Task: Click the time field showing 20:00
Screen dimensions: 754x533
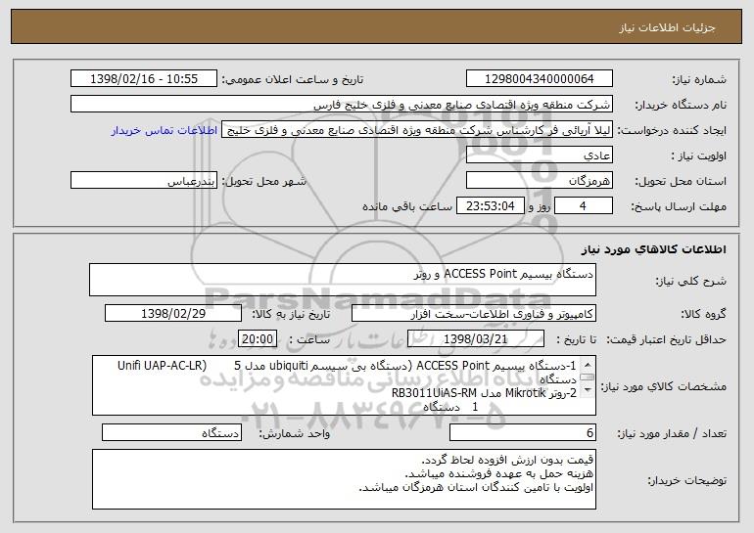Action: click(x=258, y=339)
